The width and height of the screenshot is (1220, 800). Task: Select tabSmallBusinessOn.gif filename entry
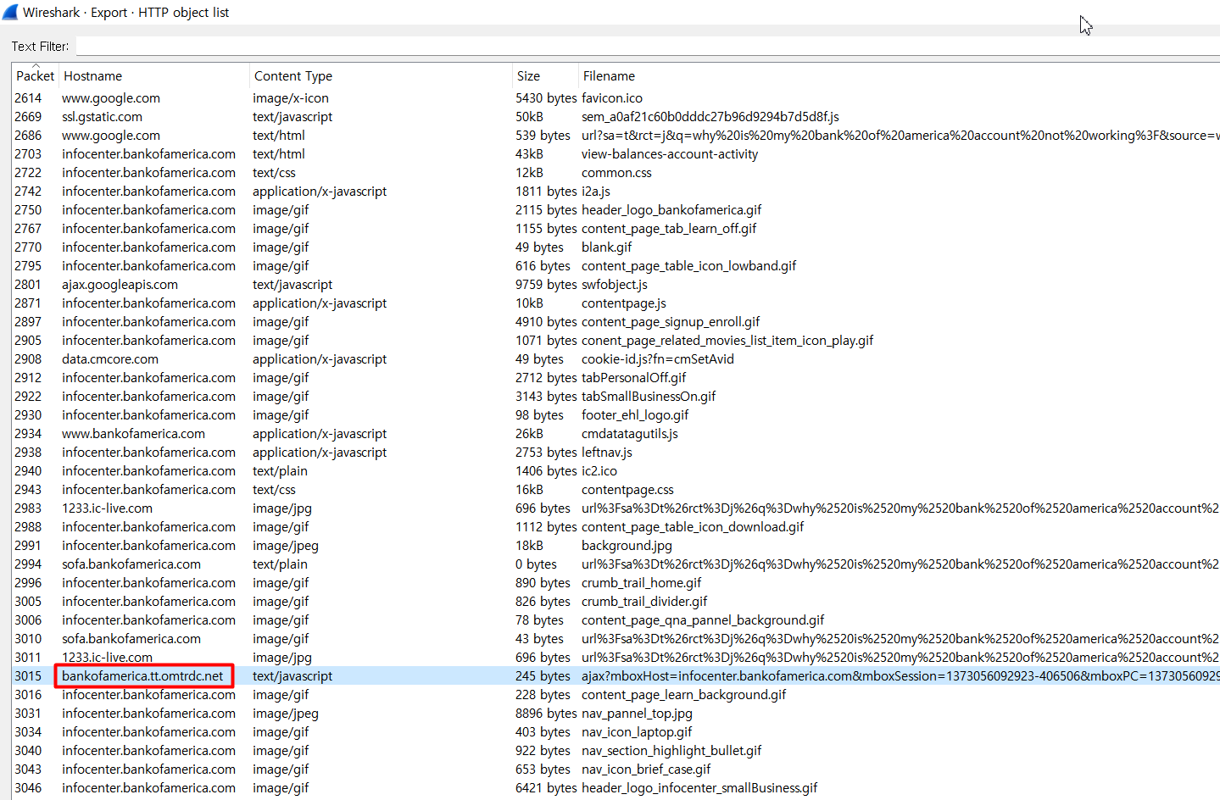tap(649, 397)
